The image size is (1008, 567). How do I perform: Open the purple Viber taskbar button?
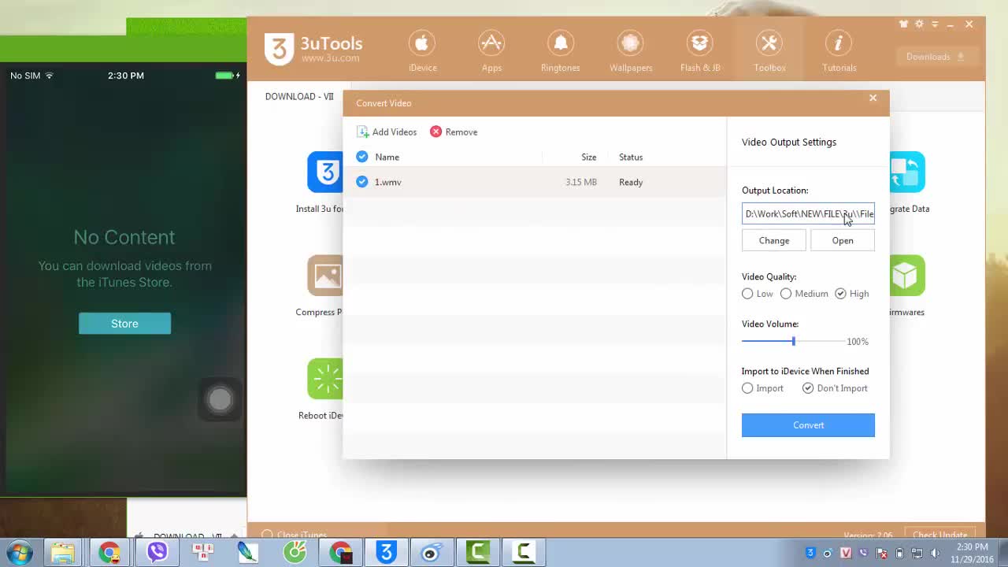tap(157, 553)
